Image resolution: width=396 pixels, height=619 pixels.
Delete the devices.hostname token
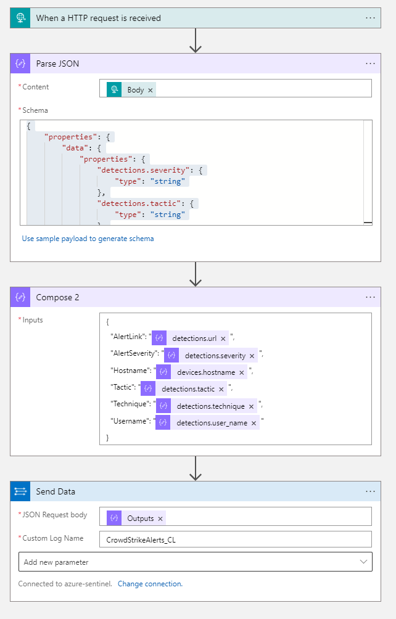coord(242,372)
